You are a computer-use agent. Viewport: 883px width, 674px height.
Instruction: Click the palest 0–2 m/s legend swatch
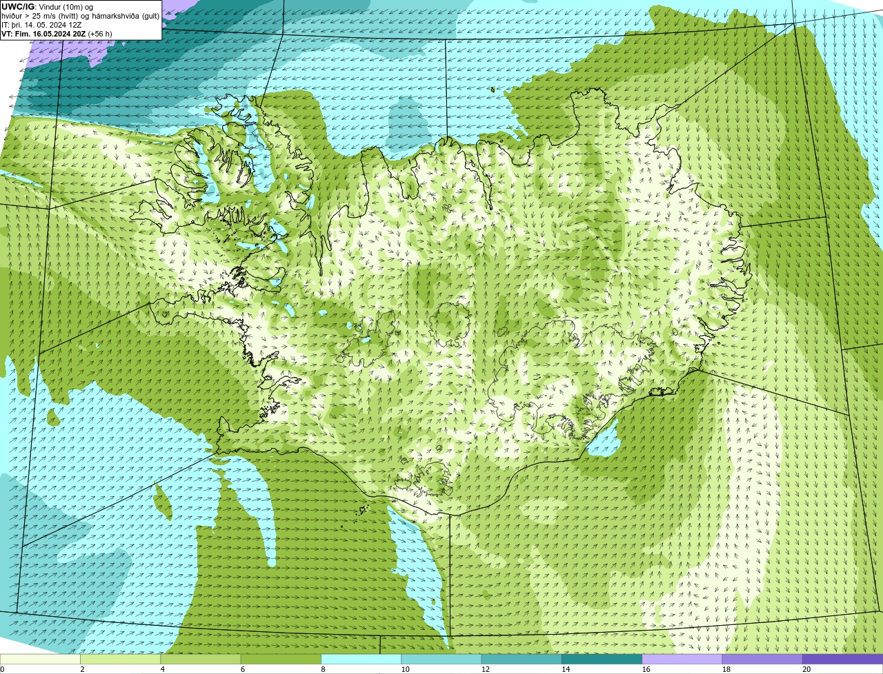click(40, 659)
